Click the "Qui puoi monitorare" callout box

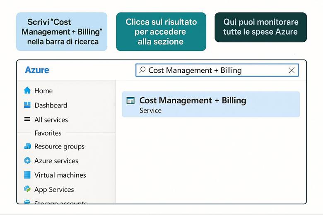coord(260,27)
